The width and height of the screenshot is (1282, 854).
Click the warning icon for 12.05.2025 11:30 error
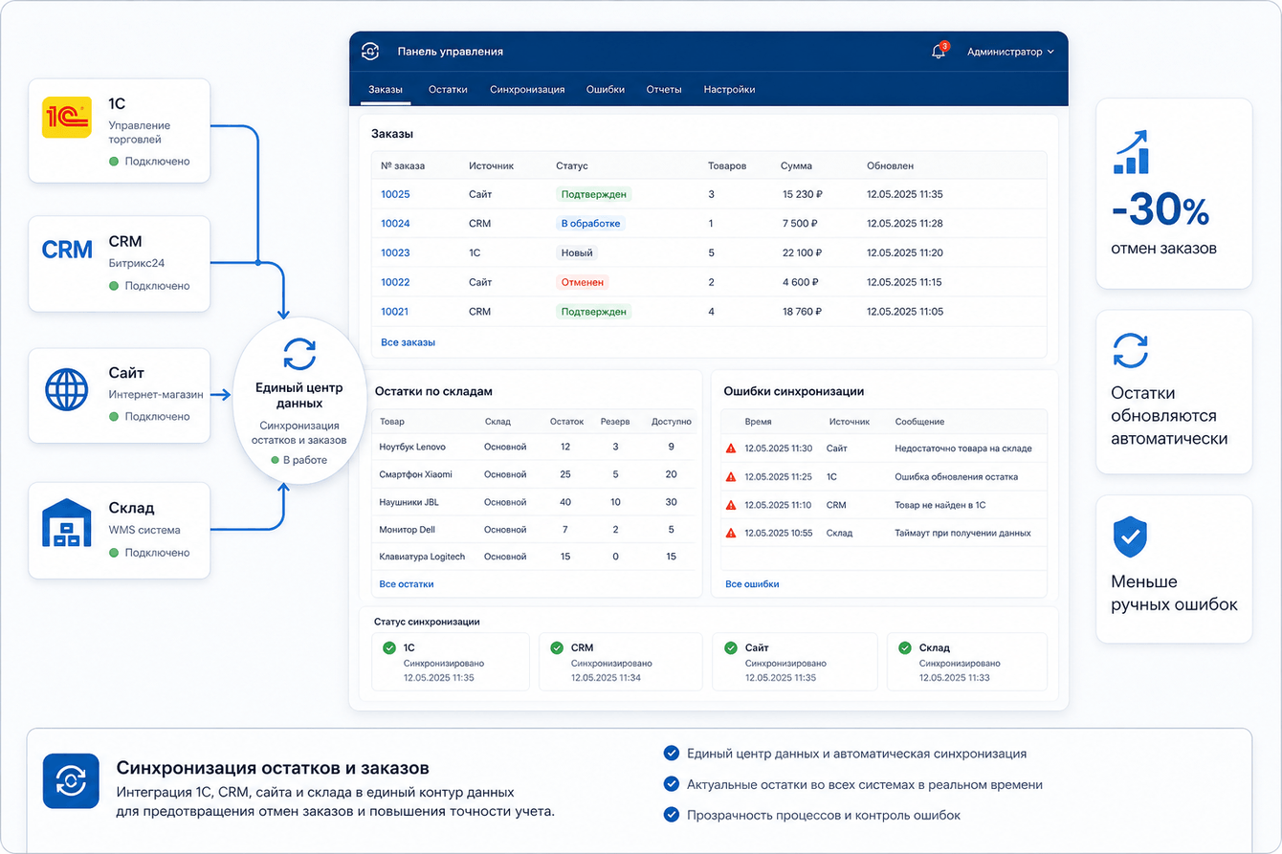[x=731, y=448]
